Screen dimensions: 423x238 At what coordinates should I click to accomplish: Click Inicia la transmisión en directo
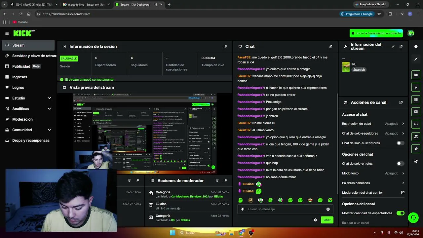tap(376, 33)
